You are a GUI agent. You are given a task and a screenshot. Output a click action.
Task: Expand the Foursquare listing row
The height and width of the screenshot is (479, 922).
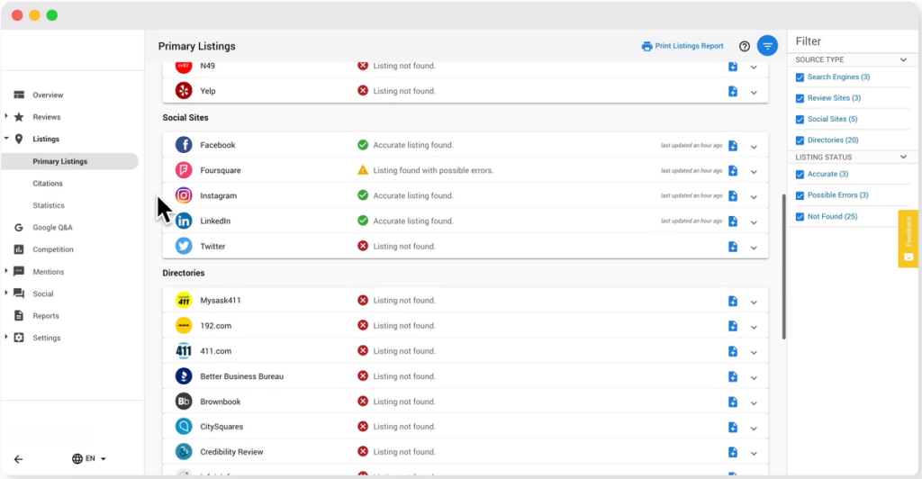(754, 171)
